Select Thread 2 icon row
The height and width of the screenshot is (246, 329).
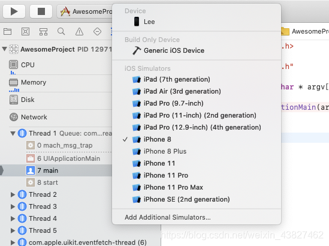[x=22, y=194]
